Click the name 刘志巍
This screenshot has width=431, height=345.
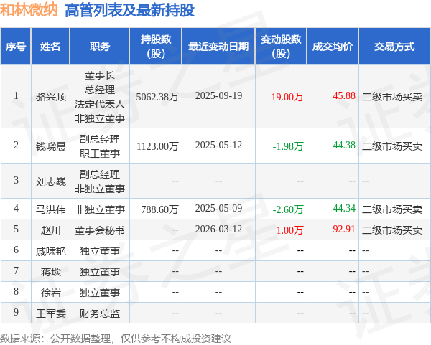(x=51, y=181)
